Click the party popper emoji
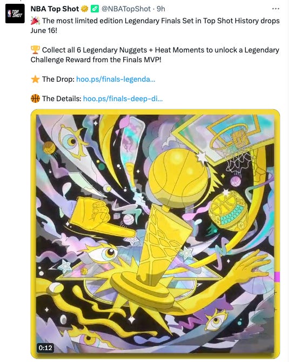Image resolution: width=289 pixels, height=362 pixels. coord(35,21)
